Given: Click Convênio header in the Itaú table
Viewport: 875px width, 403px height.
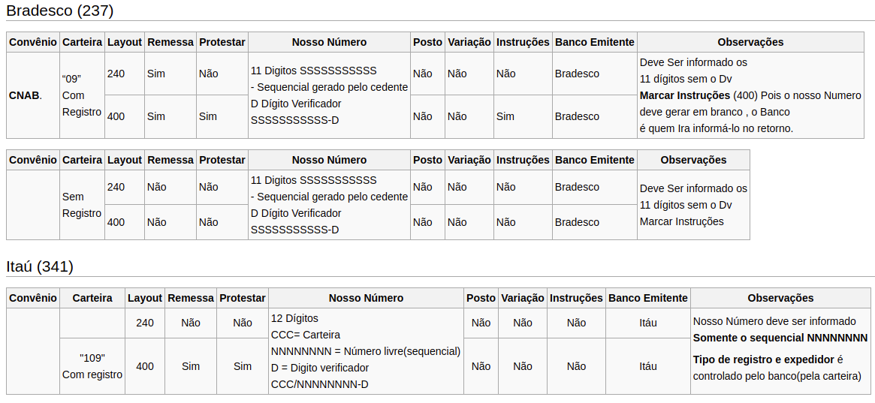Looking at the screenshot, I should (33, 298).
